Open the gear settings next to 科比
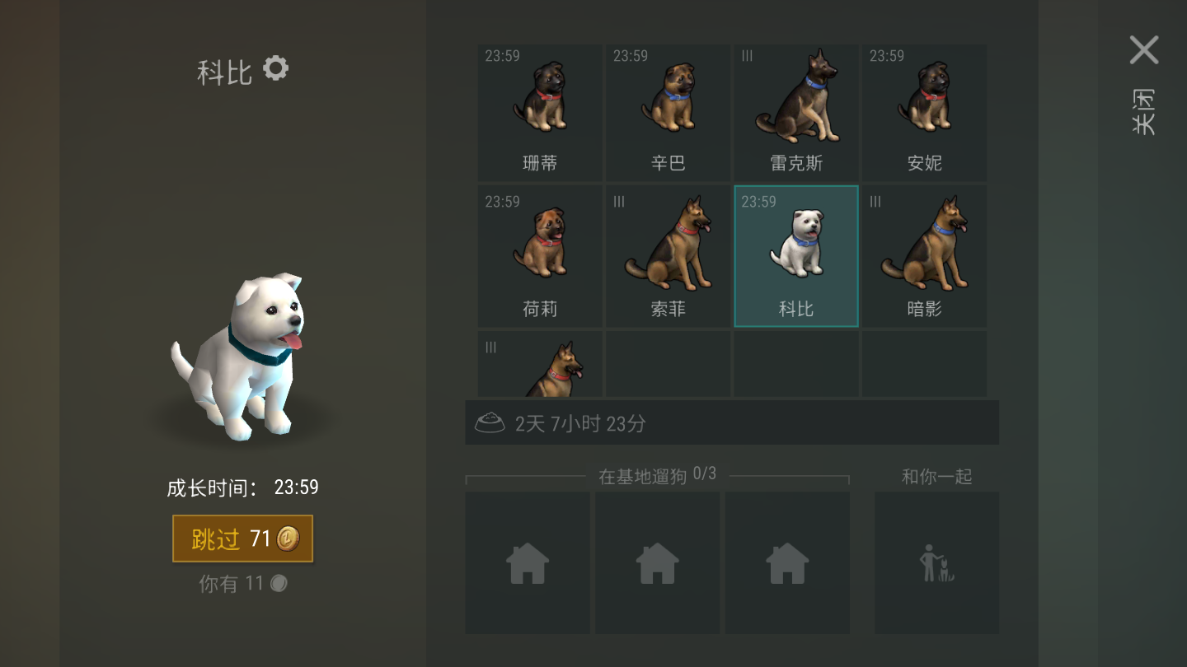The width and height of the screenshot is (1187, 667). [275, 68]
